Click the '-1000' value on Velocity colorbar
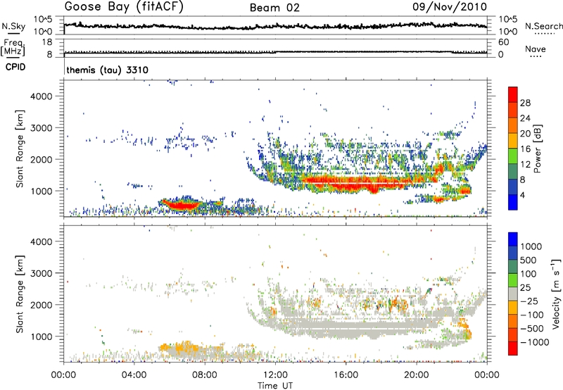Viewport: 563px width, 390px height. point(534,342)
